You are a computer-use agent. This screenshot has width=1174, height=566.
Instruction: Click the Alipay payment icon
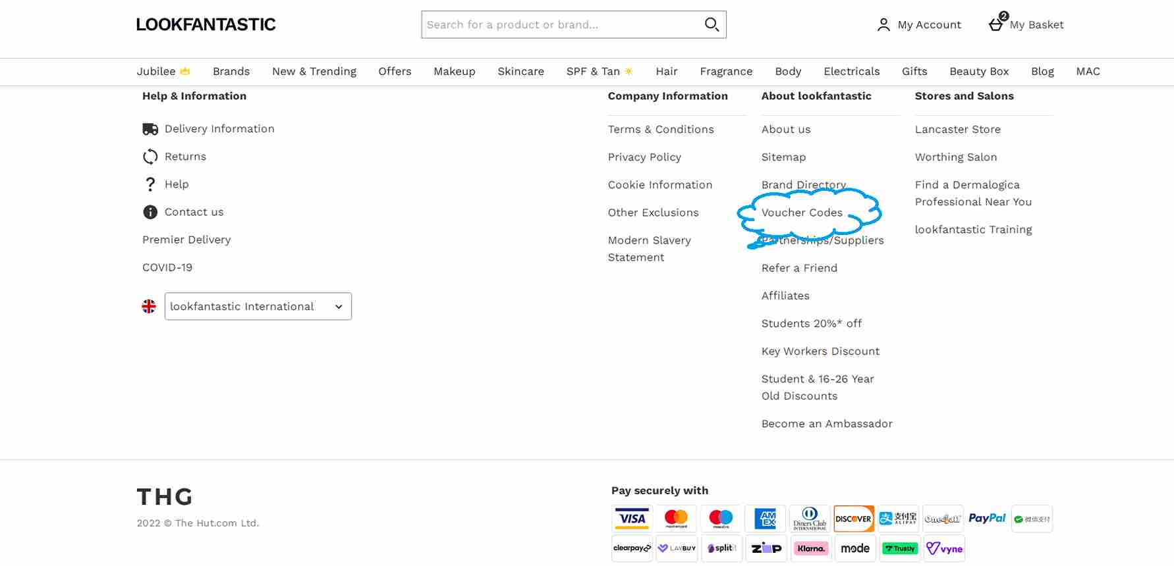[898, 519]
